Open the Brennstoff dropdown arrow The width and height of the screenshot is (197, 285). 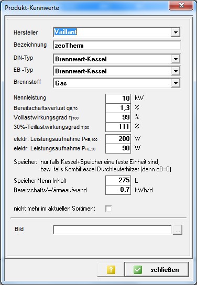point(176,83)
